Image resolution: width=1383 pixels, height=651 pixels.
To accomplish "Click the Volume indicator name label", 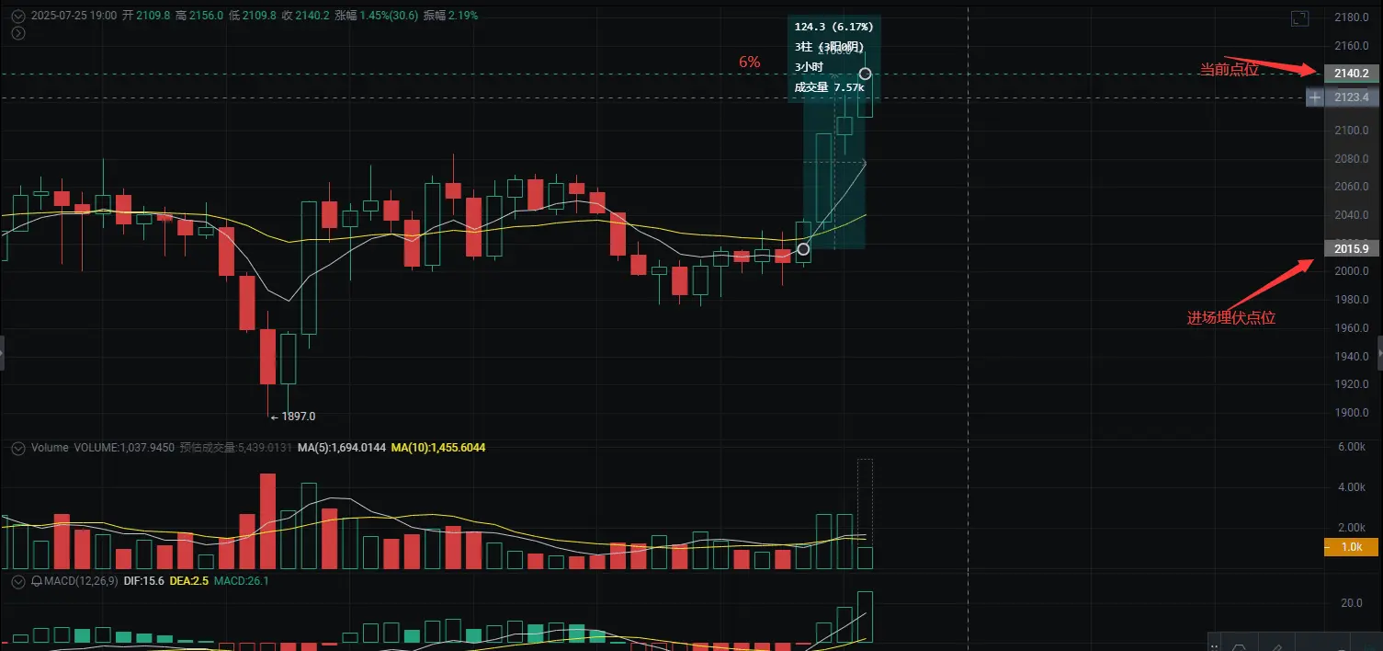I will coord(50,448).
